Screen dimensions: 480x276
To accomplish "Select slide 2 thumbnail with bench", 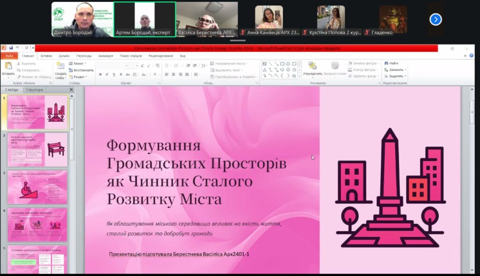I will (x=37, y=149).
